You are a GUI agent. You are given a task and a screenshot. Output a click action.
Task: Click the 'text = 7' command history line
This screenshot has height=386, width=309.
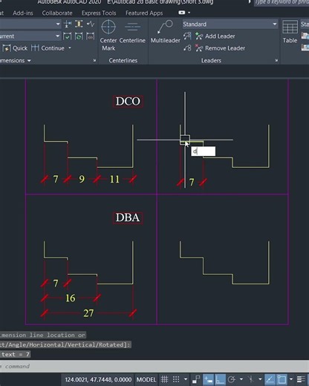click(x=15, y=354)
